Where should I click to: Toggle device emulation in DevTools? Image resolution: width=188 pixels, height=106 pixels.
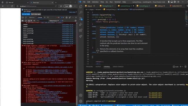(26, 17)
